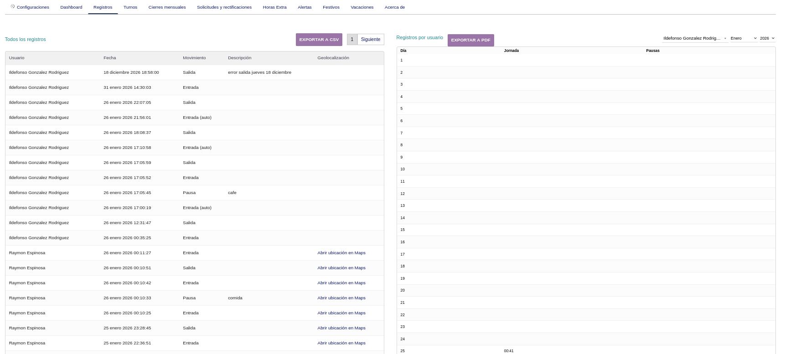785x354 pixels.
Task: Open the Solicitudes y rectificaciones tab
Action: click(224, 7)
